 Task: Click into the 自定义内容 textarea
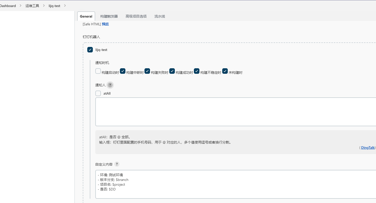point(236,184)
